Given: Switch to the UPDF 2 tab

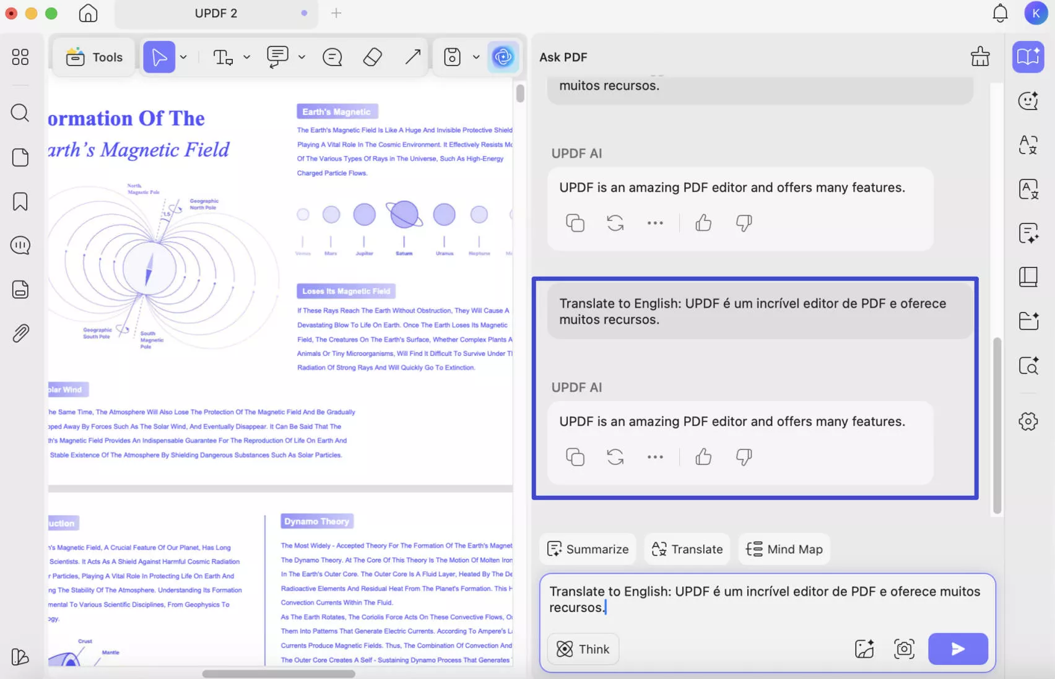Looking at the screenshot, I should (215, 13).
